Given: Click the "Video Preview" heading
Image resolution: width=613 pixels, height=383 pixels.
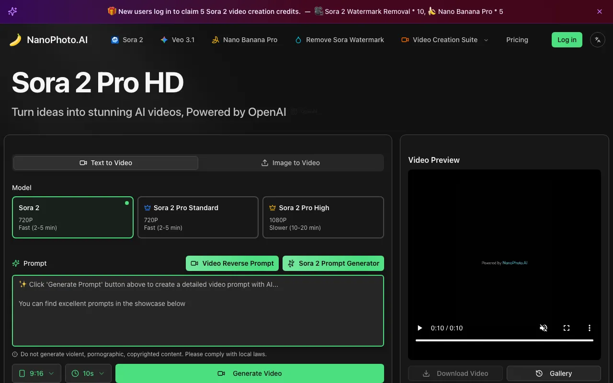Looking at the screenshot, I should pyautogui.click(x=434, y=160).
